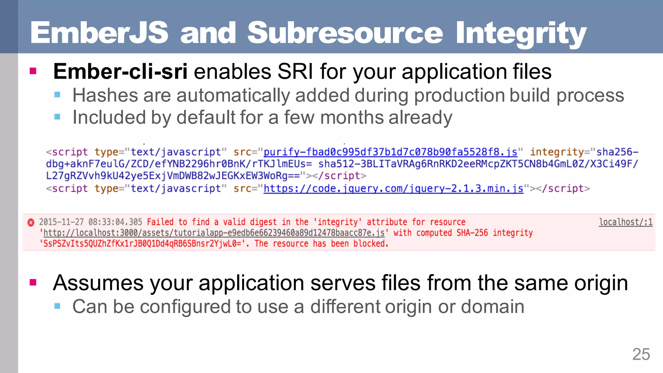Click the 'Assumes your application serves files' bullet
663x373 pixels.
click(x=341, y=283)
